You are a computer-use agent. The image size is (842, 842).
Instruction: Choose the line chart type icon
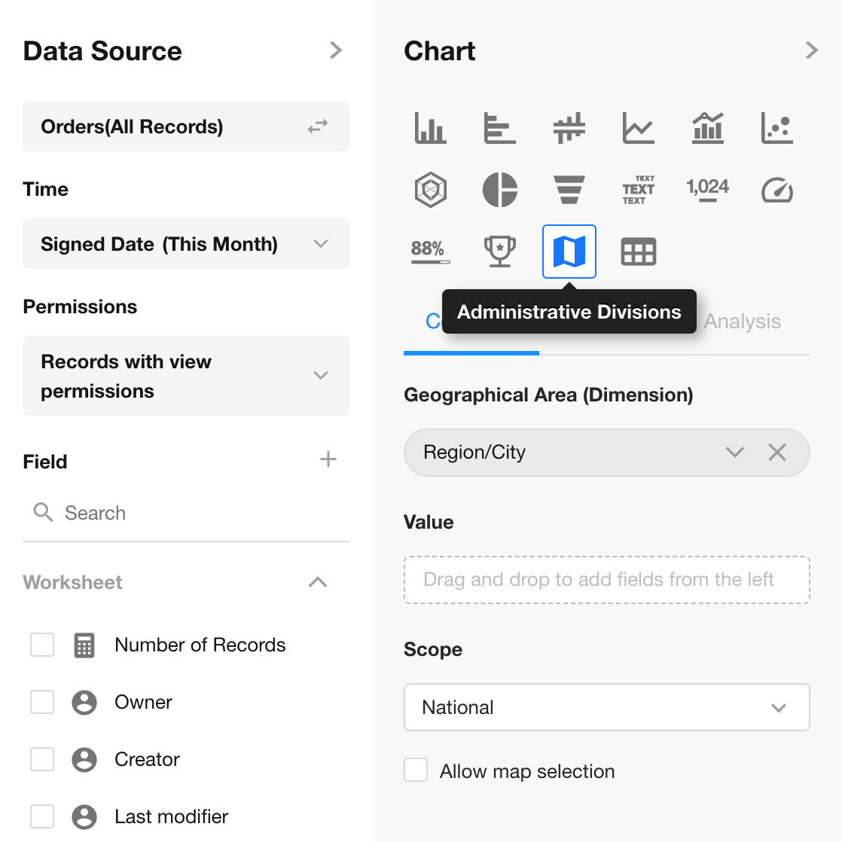[638, 128]
